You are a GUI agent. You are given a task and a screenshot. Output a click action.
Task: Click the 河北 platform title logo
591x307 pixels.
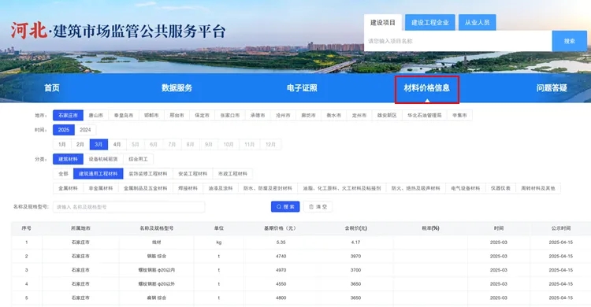pos(118,31)
